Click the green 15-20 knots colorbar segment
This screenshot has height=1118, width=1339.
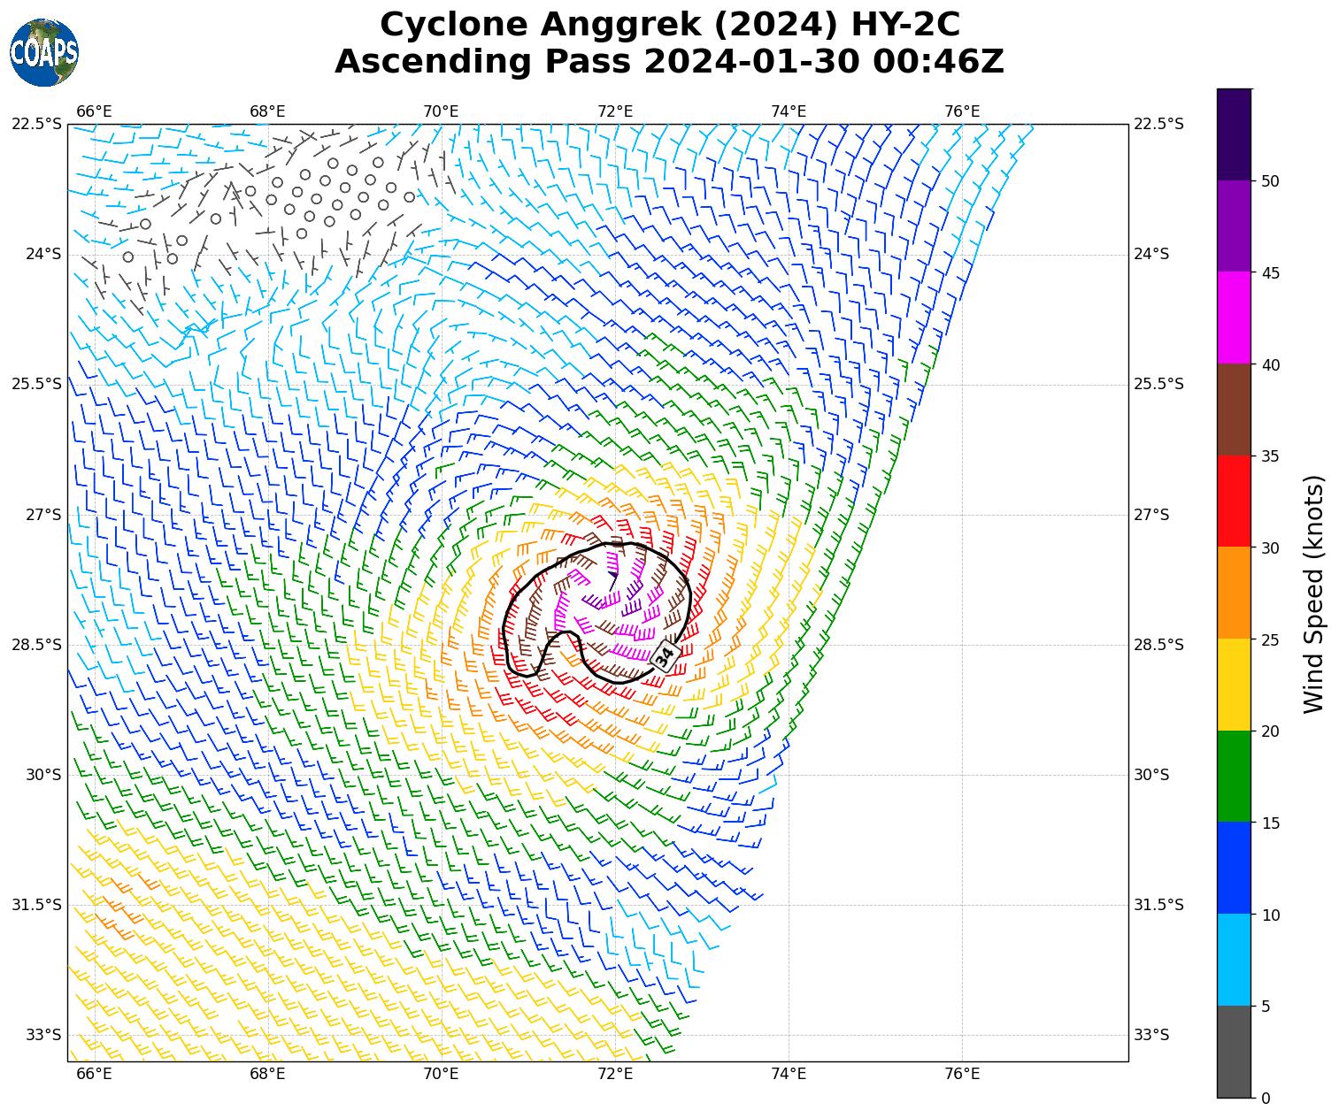1234,777
